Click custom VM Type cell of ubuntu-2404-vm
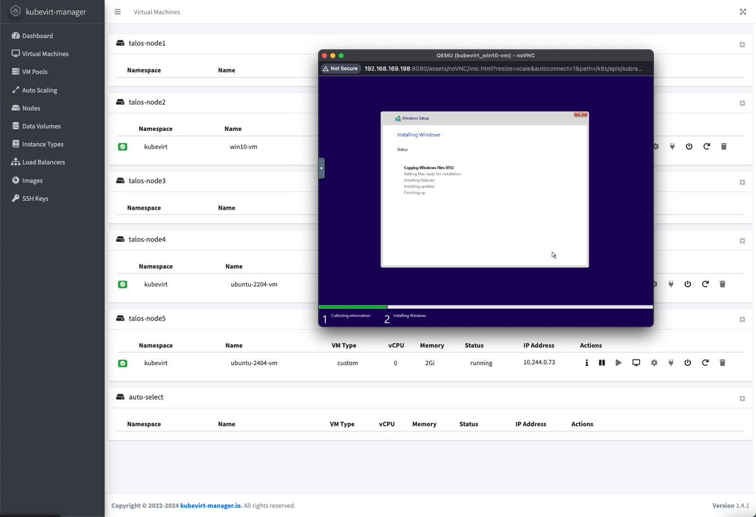 point(348,363)
